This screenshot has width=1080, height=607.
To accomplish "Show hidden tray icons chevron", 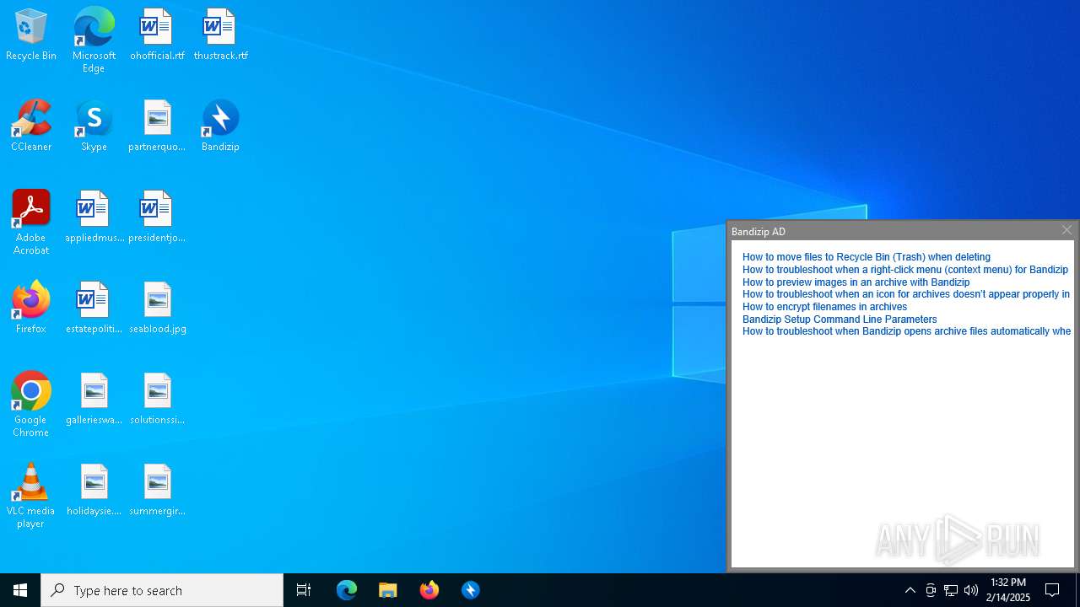I will pyautogui.click(x=910, y=590).
